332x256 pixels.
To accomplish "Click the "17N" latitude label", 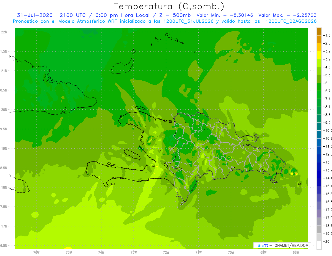I will [x=4, y=226].
